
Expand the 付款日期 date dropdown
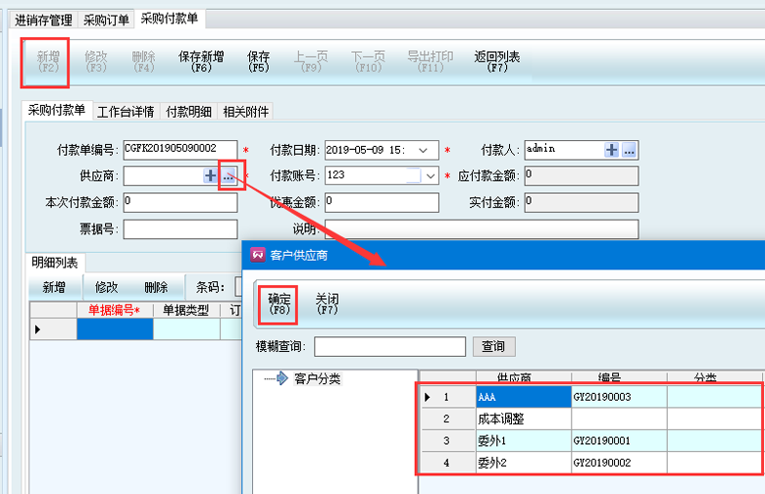pos(424,150)
